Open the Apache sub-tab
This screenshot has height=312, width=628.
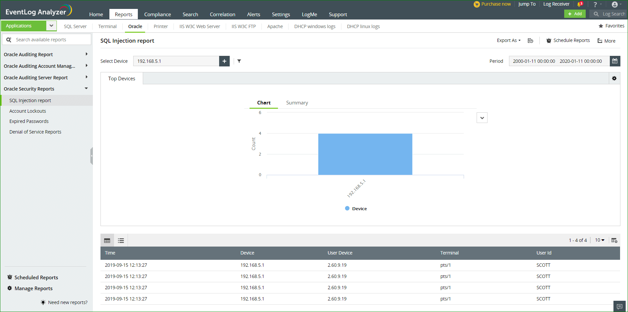click(x=275, y=26)
